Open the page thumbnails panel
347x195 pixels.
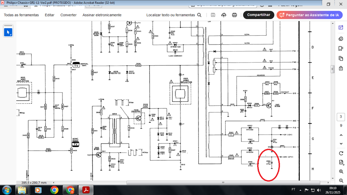341,58
